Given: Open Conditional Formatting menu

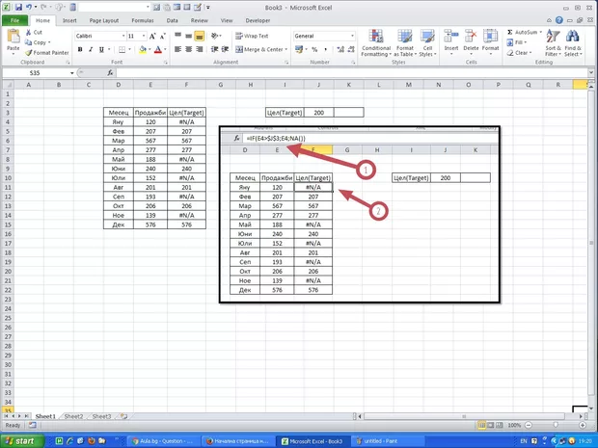Looking at the screenshot, I should click(376, 43).
